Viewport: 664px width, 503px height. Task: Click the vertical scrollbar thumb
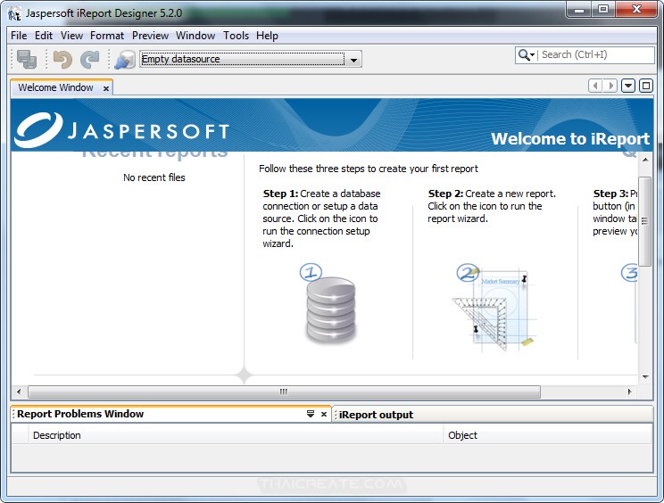coord(644,221)
